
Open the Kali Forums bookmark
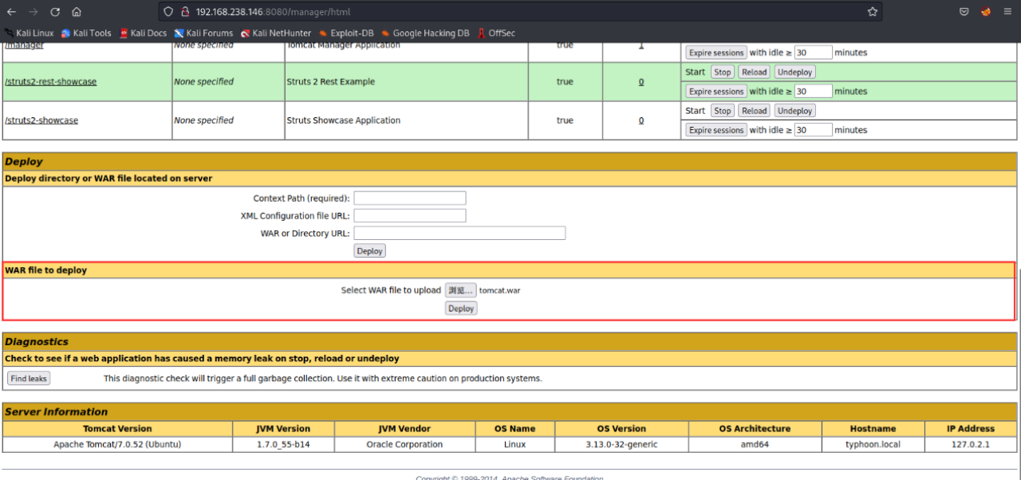click(204, 33)
